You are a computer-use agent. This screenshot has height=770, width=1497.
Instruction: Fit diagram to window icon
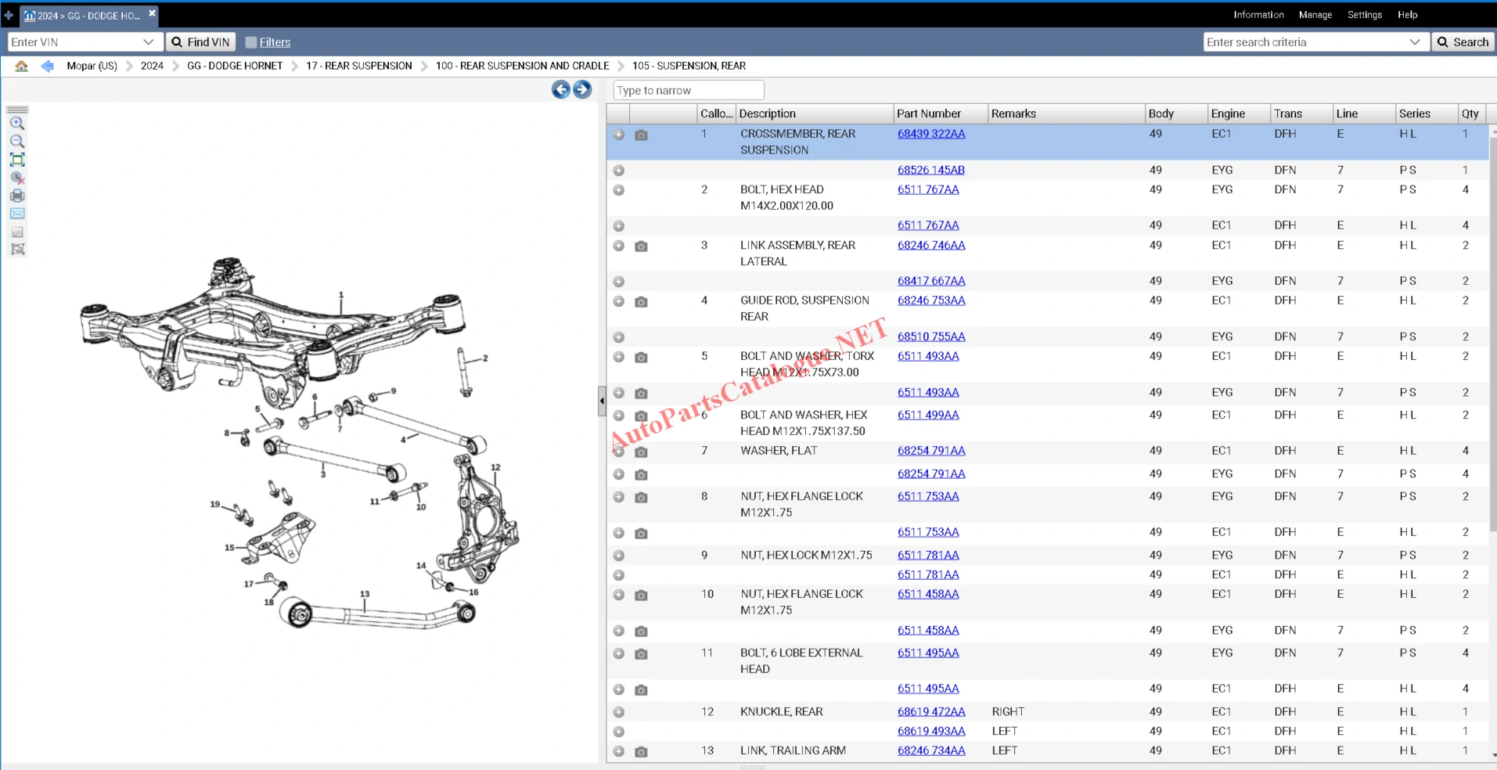(17, 160)
